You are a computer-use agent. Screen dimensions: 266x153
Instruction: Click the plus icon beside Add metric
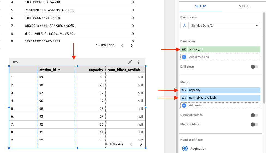(184, 105)
